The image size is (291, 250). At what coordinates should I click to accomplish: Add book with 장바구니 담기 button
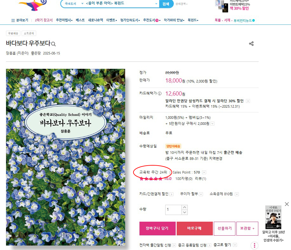(x=157, y=228)
